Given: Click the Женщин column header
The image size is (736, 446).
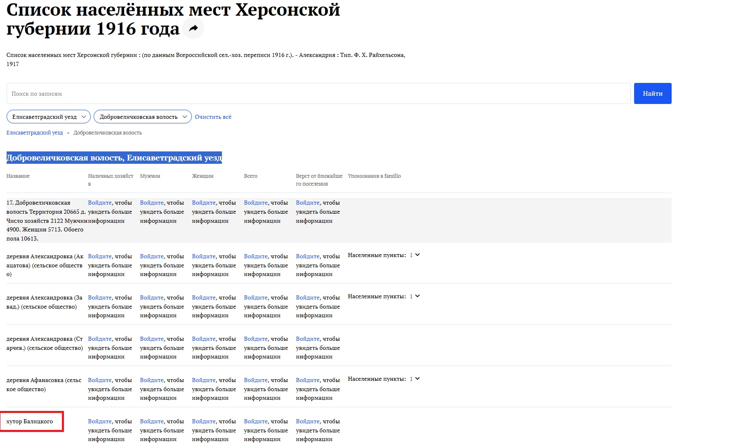Looking at the screenshot, I should pos(203,176).
